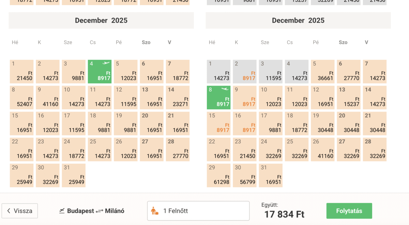Click the back chevron in Vissza button
This screenshot has width=409, height=225.
9,211
